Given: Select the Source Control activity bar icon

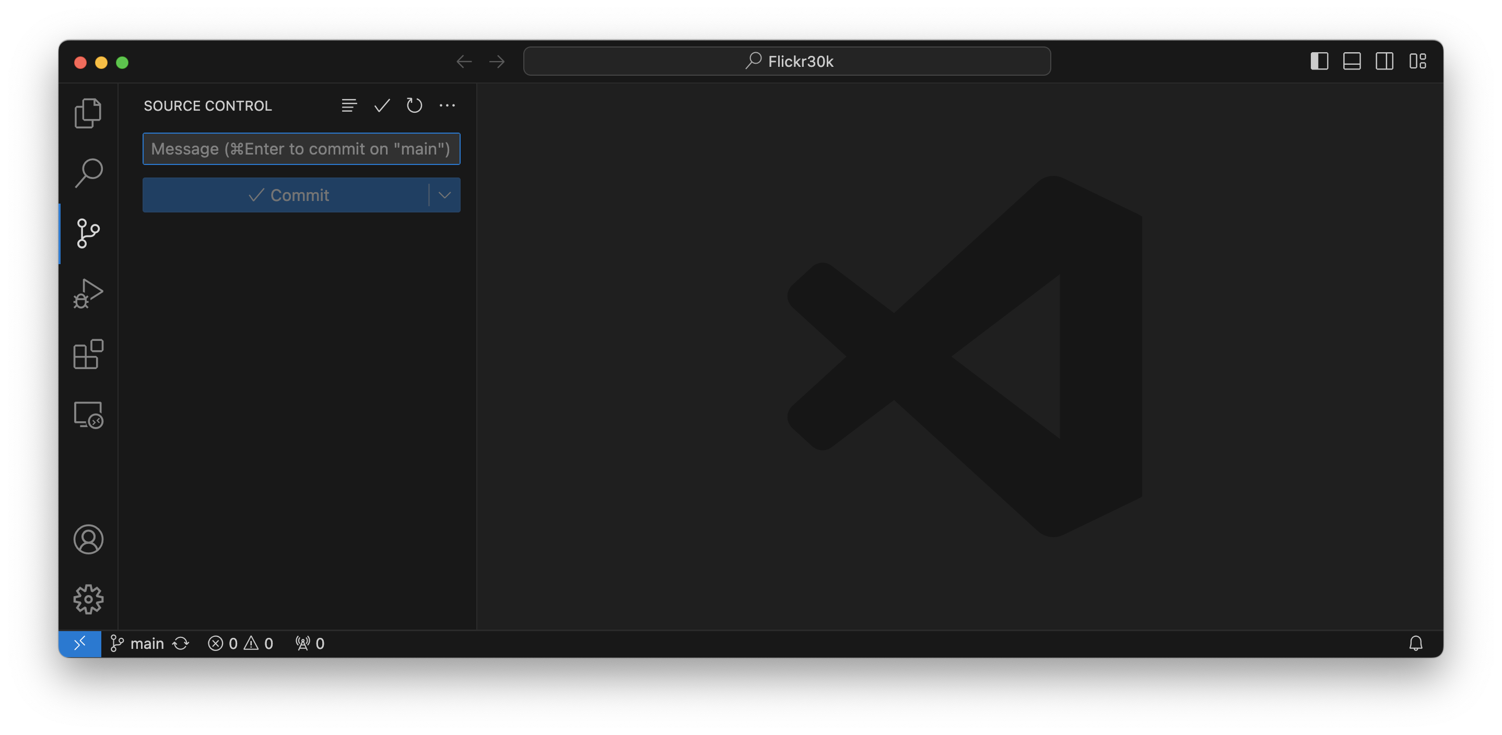Looking at the screenshot, I should click(x=88, y=234).
